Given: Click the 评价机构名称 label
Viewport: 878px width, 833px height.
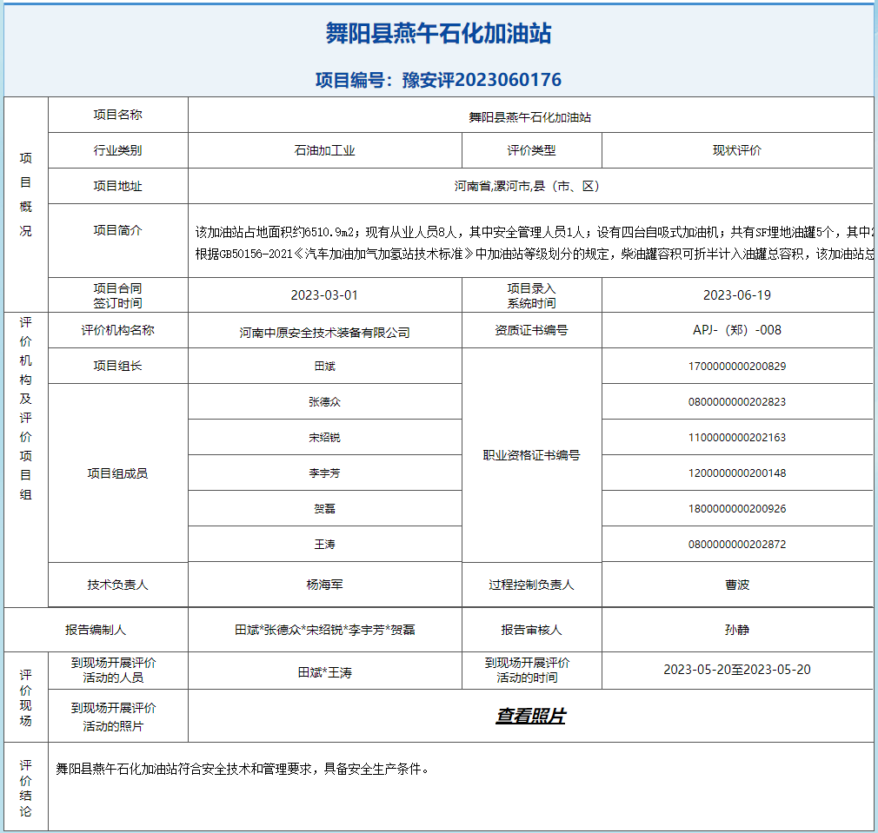Looking at the screenshot, I should tap(117, 330).
